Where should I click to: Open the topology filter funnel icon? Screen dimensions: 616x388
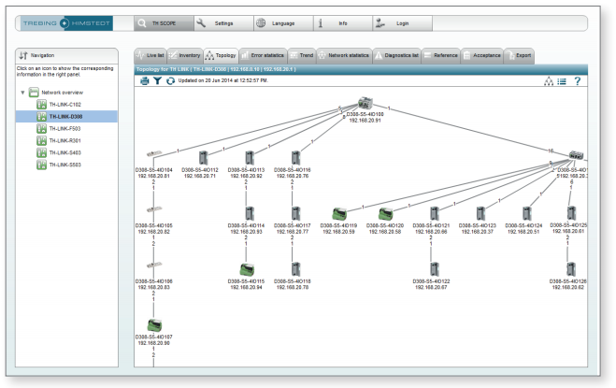click(x=157, y=81)
